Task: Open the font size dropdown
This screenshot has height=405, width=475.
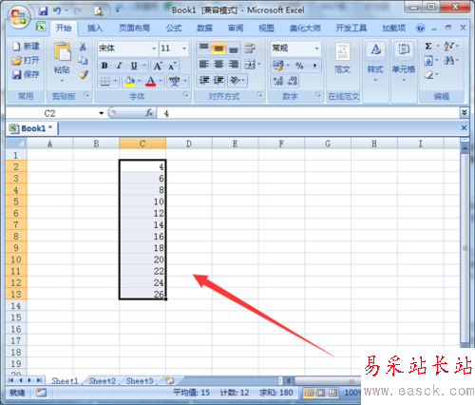Action: click(x=184, y=48)
